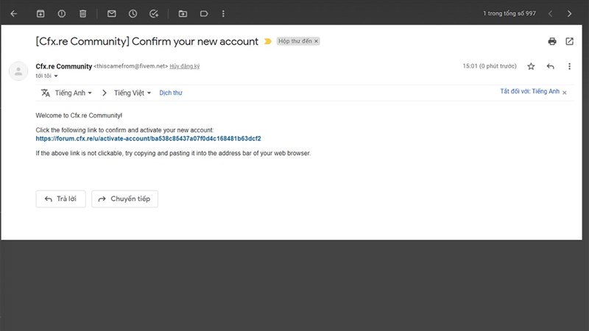Report this email as spam

62,14
